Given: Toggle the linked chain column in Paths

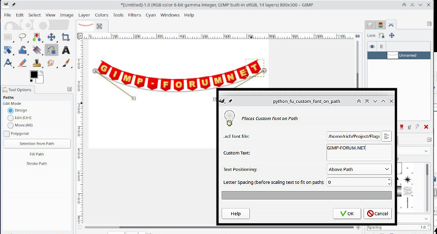Looking at the screenshot, I should tap(381, 47).
